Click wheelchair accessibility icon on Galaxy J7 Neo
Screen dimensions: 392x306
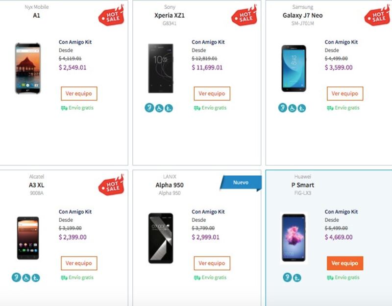point(292,108)
